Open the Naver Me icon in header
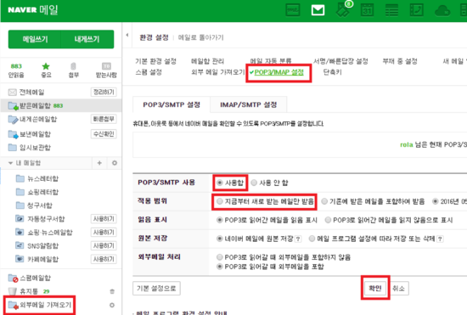 [x=293, y=10]
